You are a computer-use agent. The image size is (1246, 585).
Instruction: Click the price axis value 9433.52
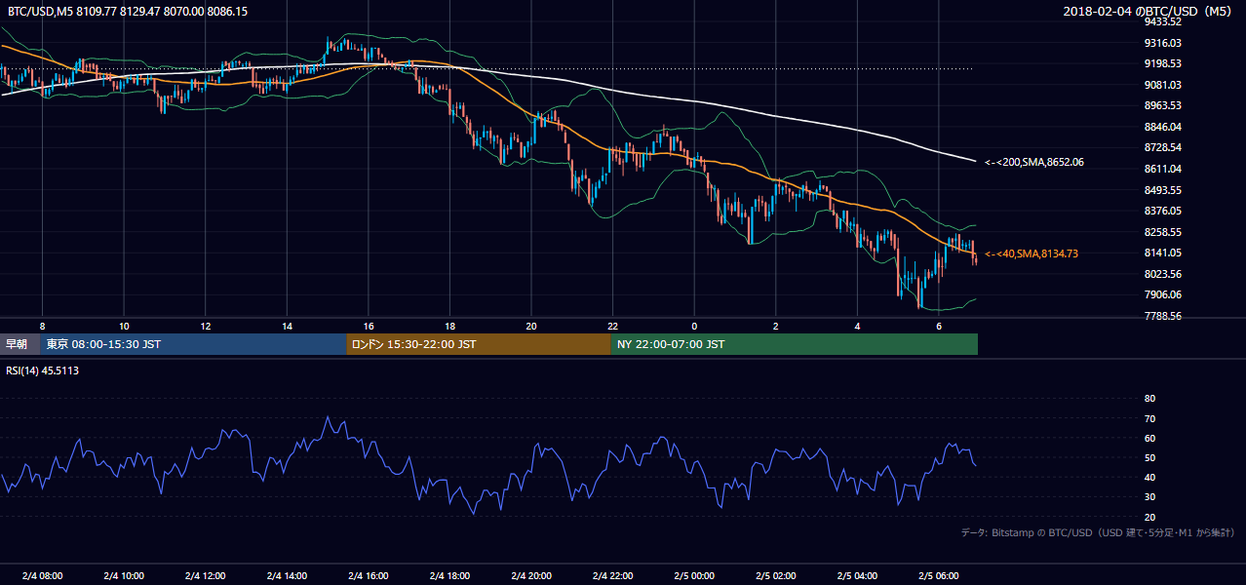pos(1163,21)
